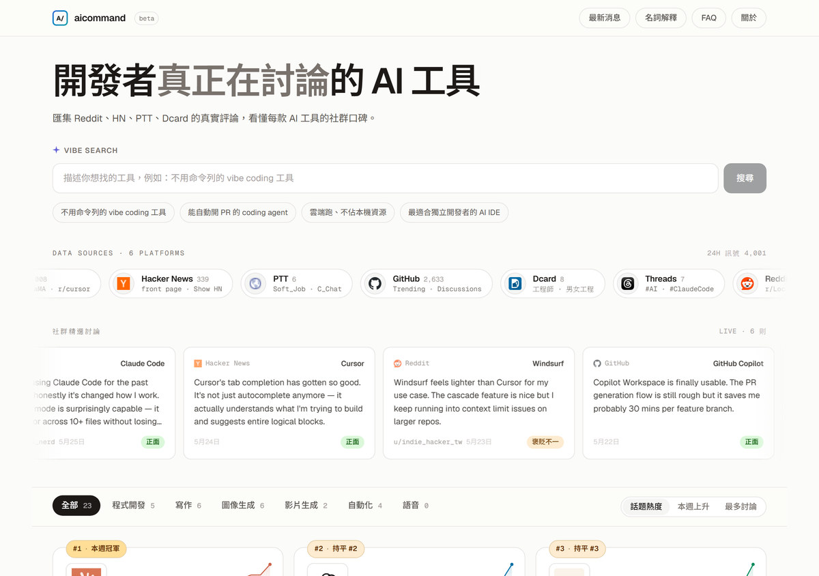This screenshot has height=576, width=819.
Task: Click the #3 · 持平 #3 badge
Action: click(x=577, y=548)
